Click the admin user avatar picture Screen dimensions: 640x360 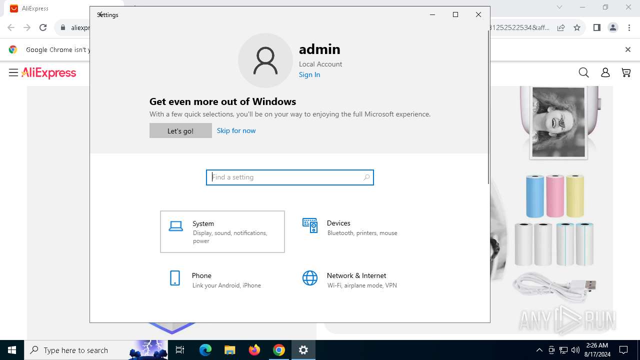point(265,60)
